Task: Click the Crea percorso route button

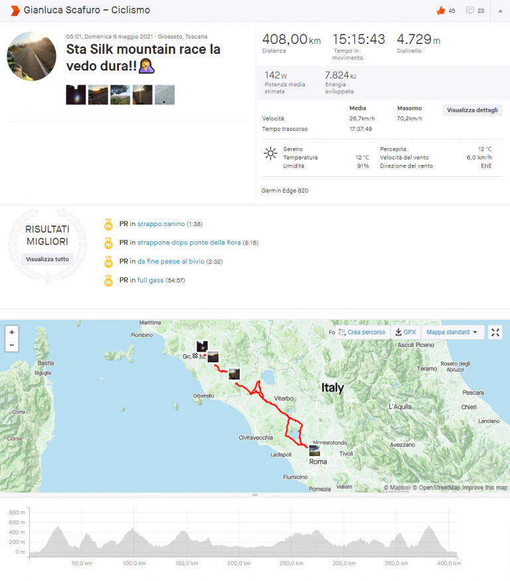Action: 361,332
